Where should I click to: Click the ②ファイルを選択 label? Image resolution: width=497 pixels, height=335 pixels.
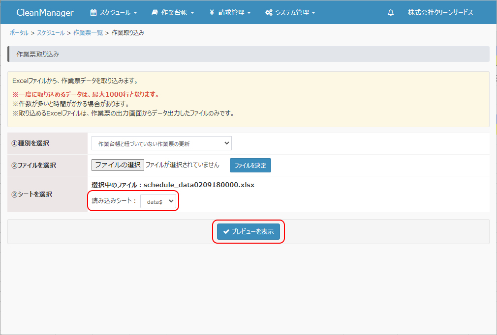(34, 165)
